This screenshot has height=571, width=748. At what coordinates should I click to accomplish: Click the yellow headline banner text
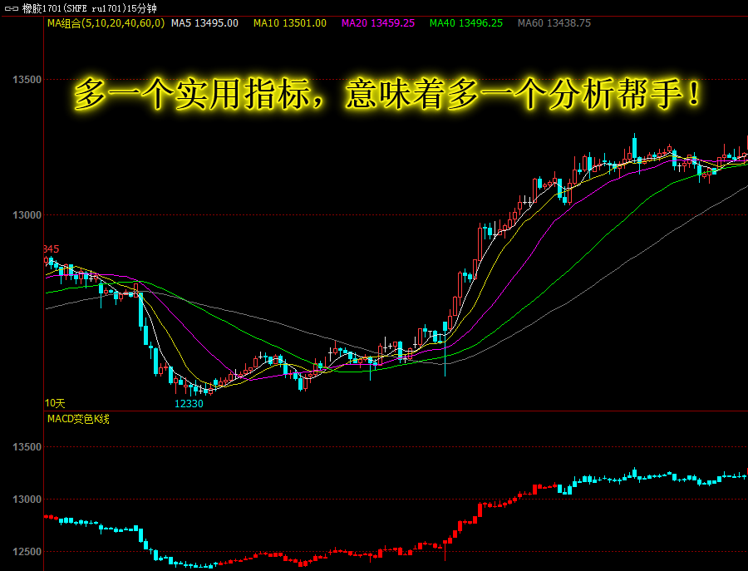387,94
